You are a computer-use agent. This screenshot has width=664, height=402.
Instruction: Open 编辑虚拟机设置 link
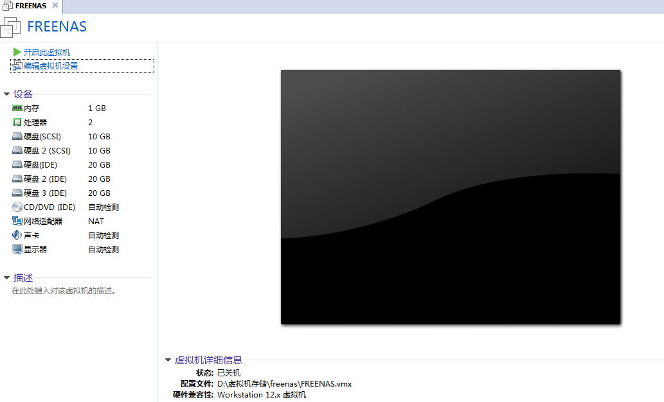(51, 66)
